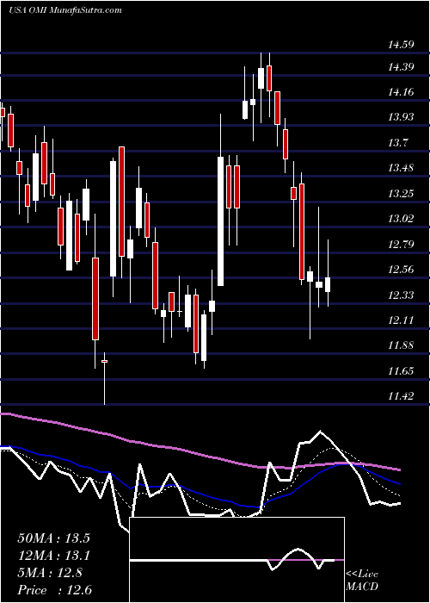Click the 13.02 price axis label
The image size is (430, 603).
401,219
